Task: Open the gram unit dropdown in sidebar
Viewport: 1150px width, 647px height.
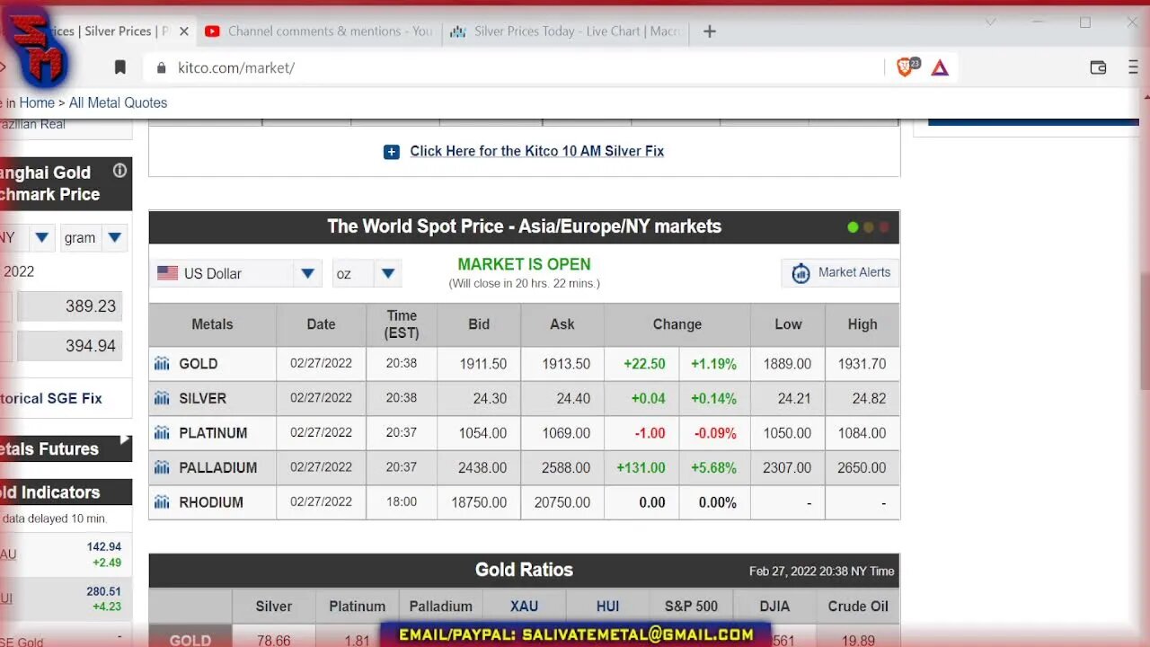Action: click(x=114, y=238)
